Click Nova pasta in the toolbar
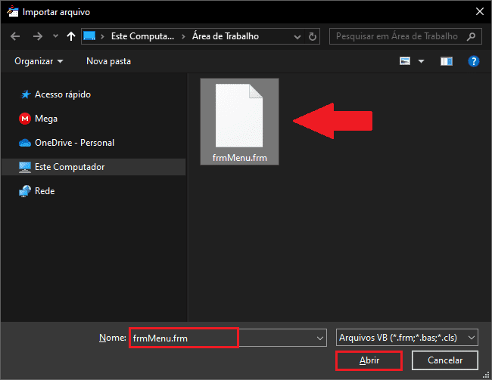This screenshot has width=492, height=380. (108, 60)
